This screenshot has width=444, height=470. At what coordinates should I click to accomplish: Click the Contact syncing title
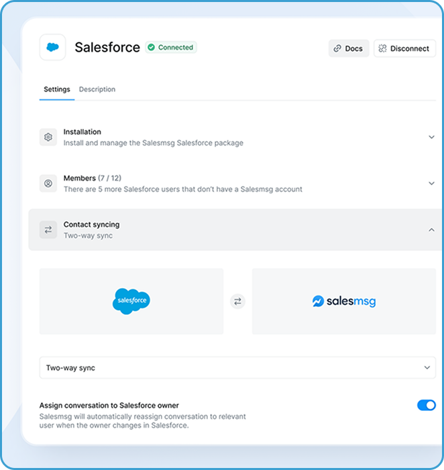[92, 224]
